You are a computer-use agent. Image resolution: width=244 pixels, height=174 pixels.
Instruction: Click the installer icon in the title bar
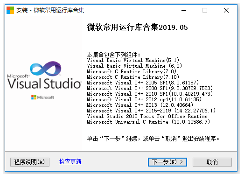point(10,10)
